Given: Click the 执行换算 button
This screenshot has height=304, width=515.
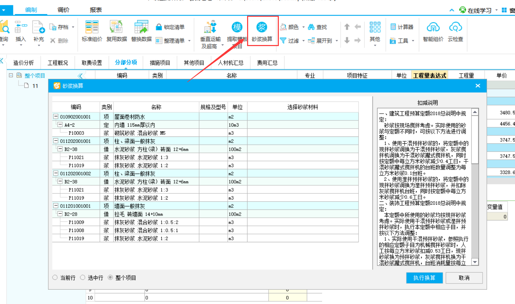Looking at the screenshot, I should click(424, 278).
